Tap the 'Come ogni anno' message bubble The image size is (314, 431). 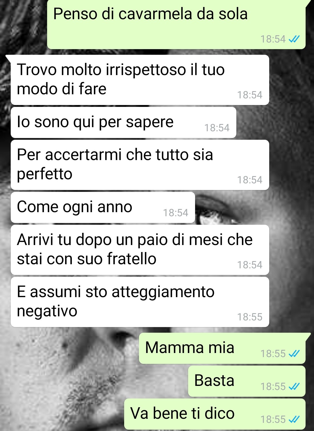click(103, 207)
